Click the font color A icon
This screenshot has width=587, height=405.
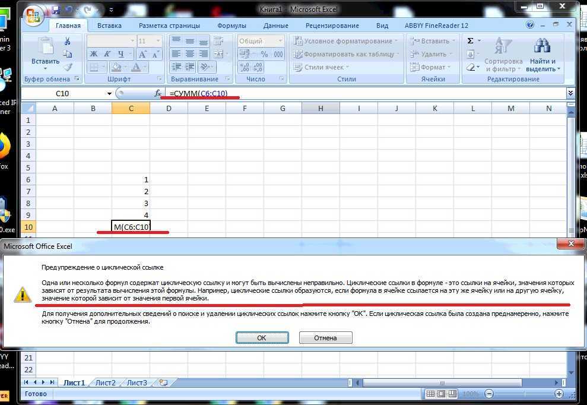click(x=136, y=67)
